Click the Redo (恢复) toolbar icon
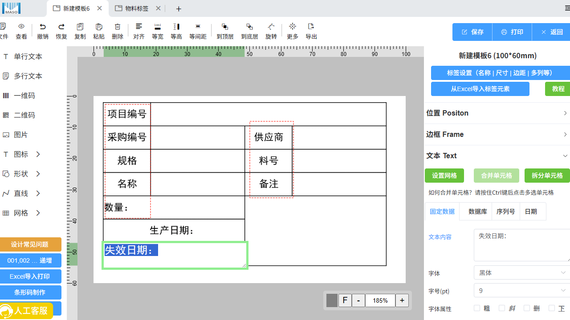The image size is (570, 320). point(61,27)
